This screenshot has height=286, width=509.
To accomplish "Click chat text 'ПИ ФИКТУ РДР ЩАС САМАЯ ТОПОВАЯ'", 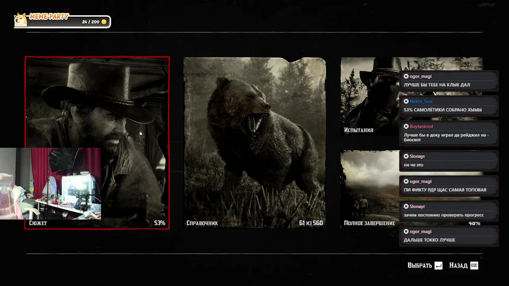I will coord(445,190).
